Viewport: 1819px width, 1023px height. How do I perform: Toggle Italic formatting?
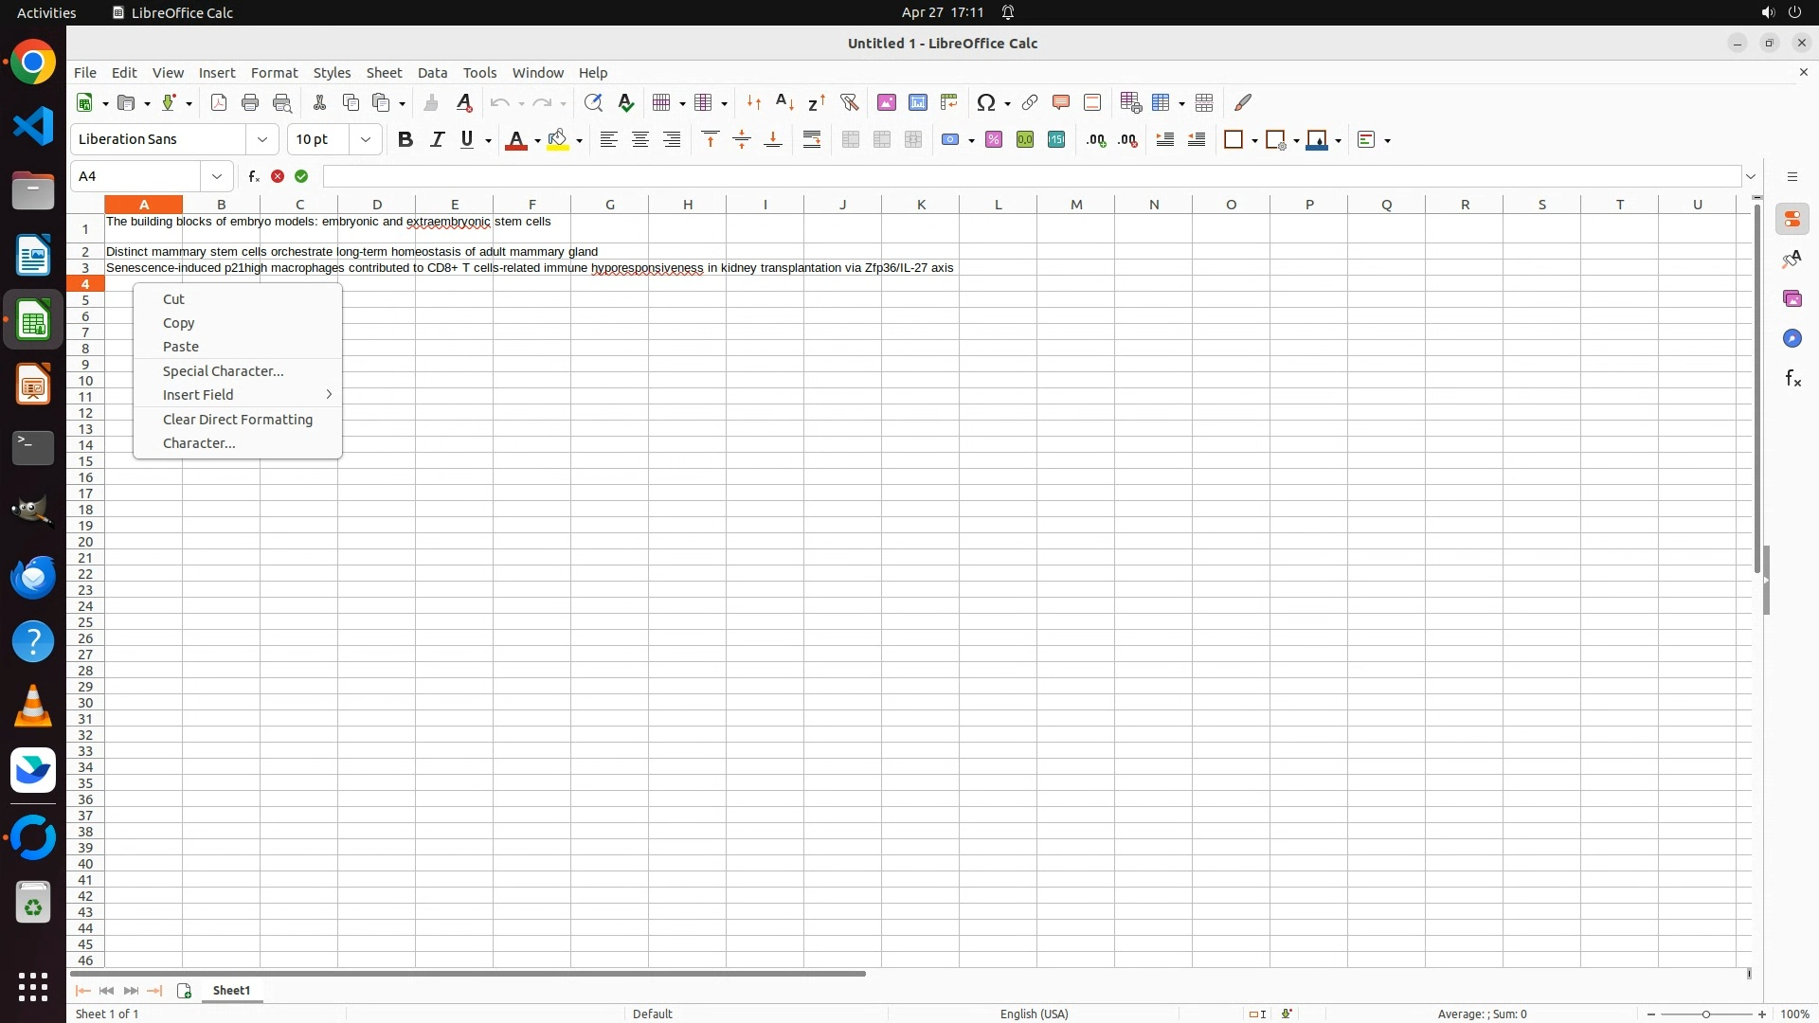click(x=437, y=140)
